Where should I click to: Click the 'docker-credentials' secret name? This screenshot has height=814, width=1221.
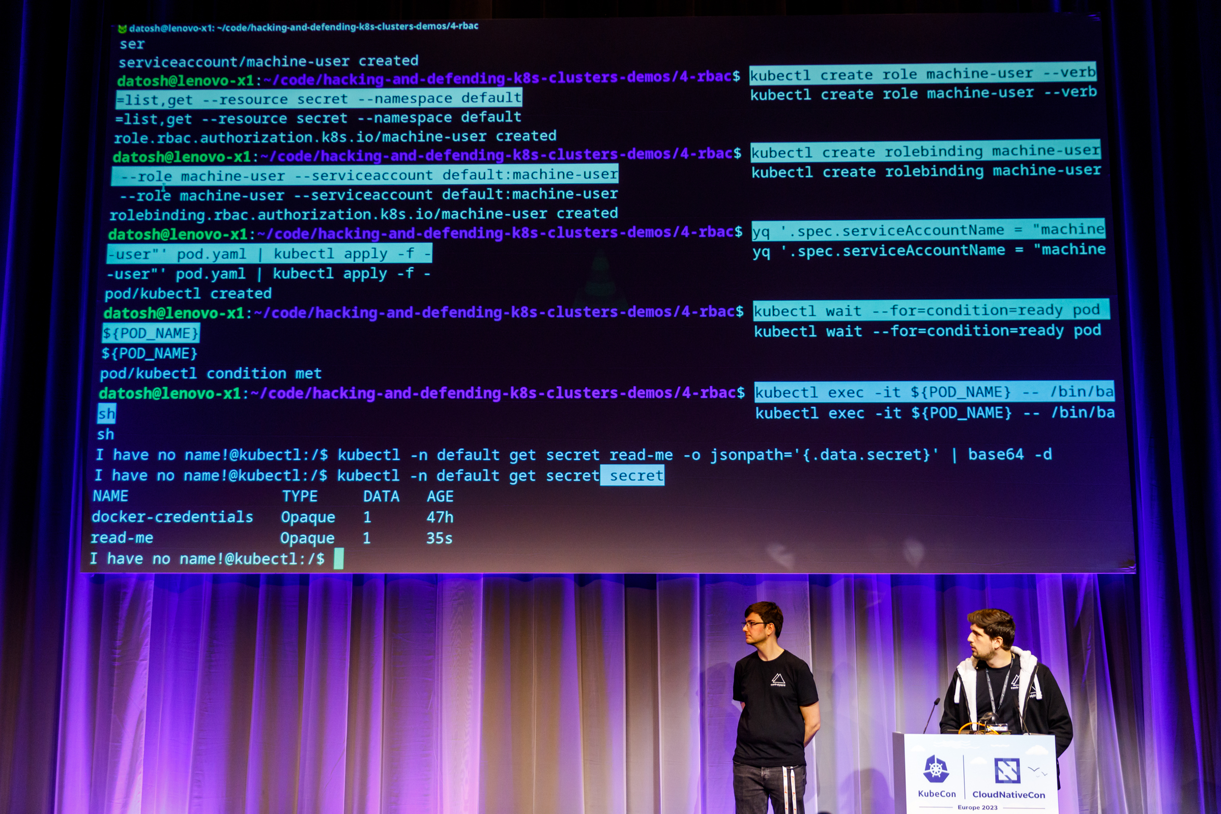(172, 517)
